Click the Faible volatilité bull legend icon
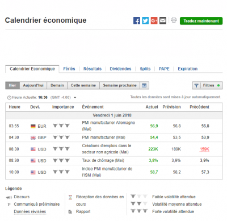227x221 pixels. click(139, 196)
